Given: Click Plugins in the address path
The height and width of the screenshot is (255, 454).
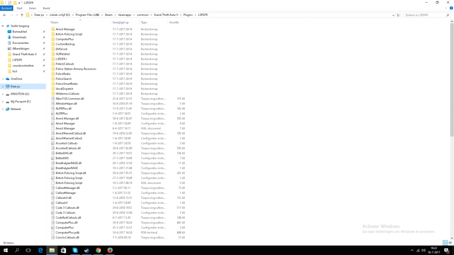Looking at the screenshot, I should 188,15.
